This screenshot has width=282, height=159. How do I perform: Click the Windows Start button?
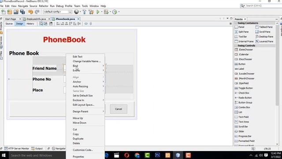coord(4,155)
